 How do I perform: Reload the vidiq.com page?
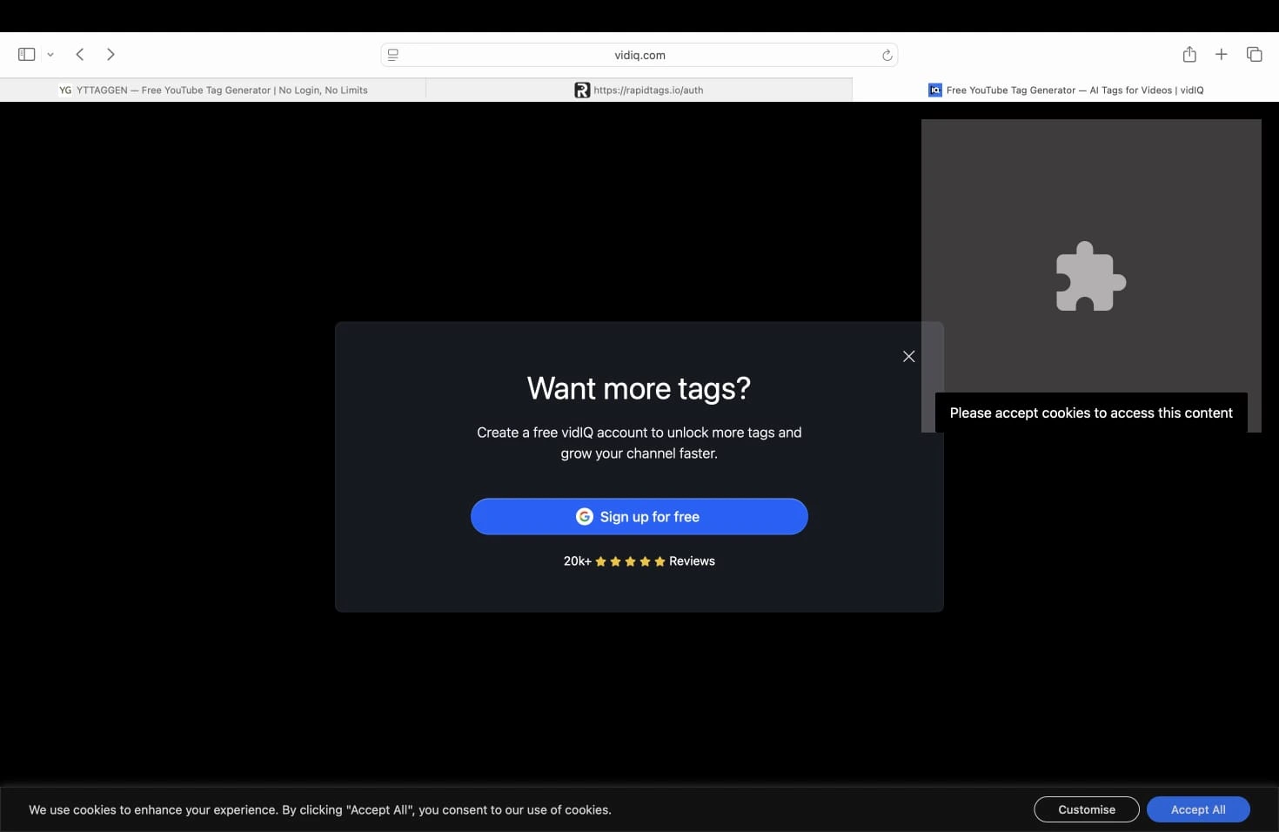(887, 55)
